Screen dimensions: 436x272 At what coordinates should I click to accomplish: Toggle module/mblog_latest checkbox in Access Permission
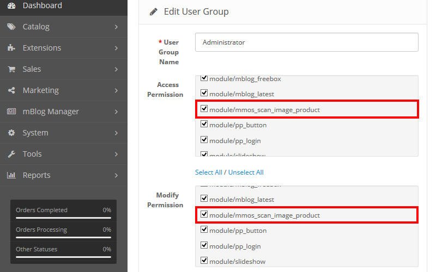pos(204,94)
